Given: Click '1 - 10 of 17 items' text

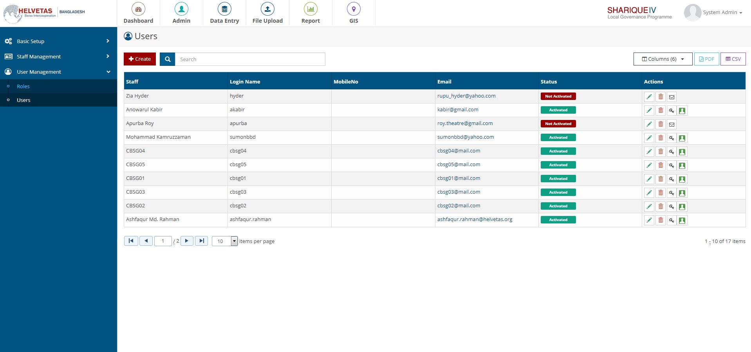Looking at the screenshot, I should click(x=725, y=241).
